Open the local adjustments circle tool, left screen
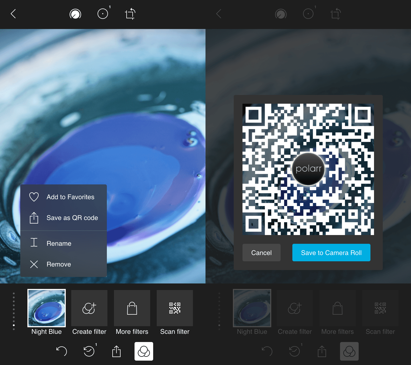Image resolution: width=411 pixels, height=365 pixels. (x=103, y=14)
